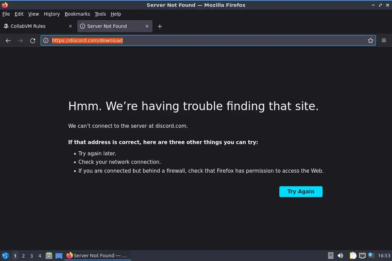392x261 pixels.
Task: Click the 'Hmm. We're having trouble' heading
Action: [x=194, y=106]
